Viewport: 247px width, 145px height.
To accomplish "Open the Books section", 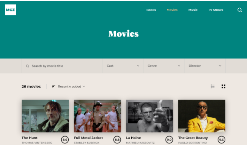I will pos(151,10).
